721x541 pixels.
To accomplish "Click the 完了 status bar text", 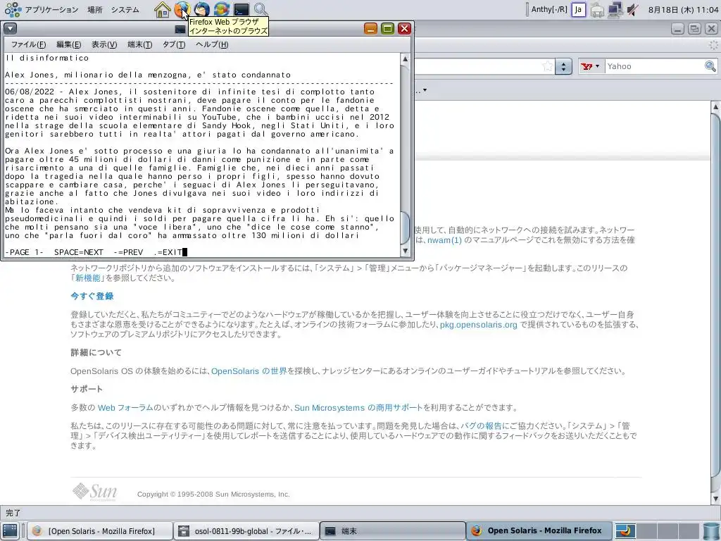I will (x=13, y=513).
